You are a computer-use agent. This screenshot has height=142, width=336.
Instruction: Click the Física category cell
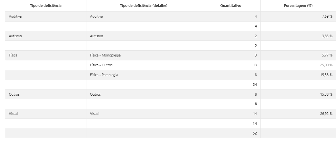pos(46,55)
